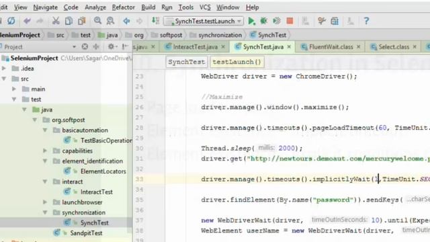
Task: Cut selection with the scissors icon
Action: (56, 21)
